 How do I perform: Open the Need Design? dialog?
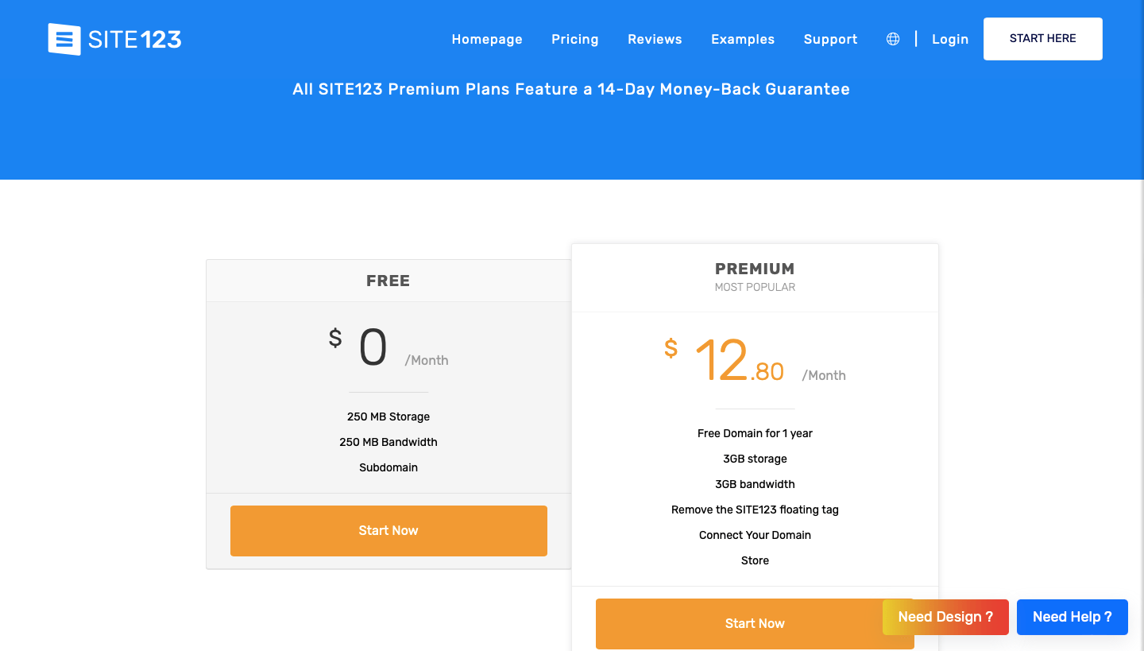pyautogui.click(x=945, y=617)
